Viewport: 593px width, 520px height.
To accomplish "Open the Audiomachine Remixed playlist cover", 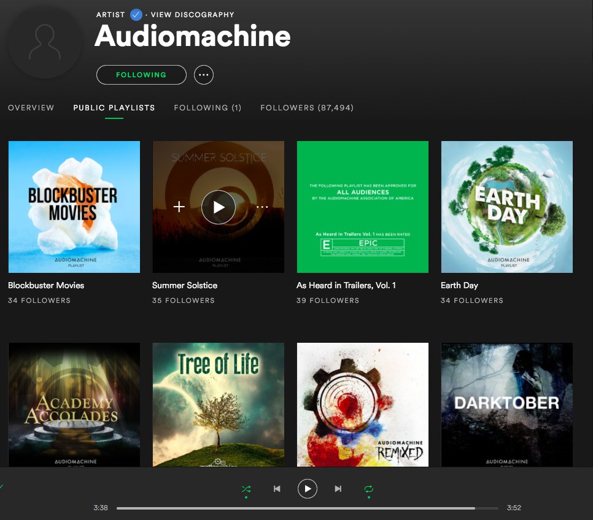I will [363, 405].
